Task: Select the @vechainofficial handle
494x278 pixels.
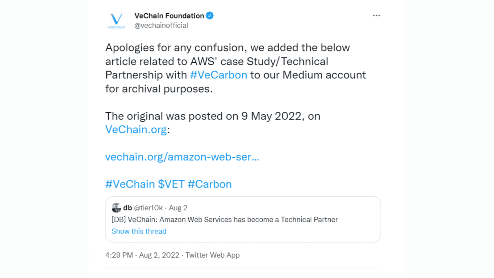Action: pyautogui.click(x=161, y=26)
